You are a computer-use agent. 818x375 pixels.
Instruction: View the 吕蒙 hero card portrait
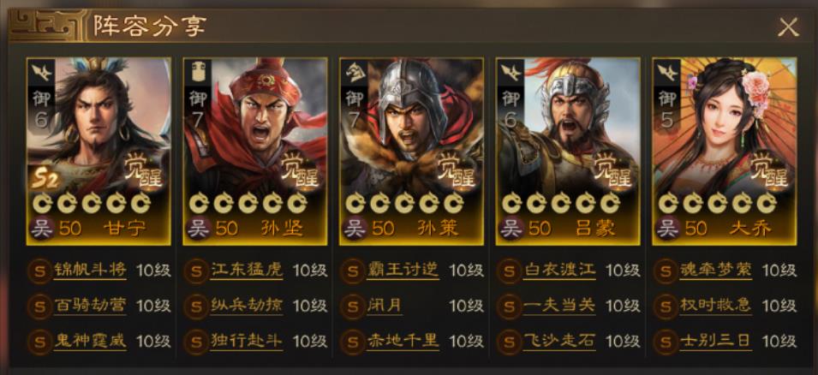(x=568, y=152)
